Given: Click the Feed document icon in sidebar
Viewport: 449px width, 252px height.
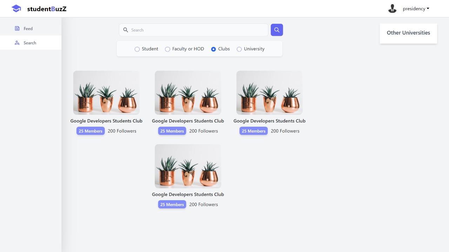Looking at the screenshot, I should (x=17, y=28).
